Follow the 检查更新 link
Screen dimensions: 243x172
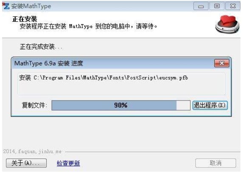coord(68,164)
